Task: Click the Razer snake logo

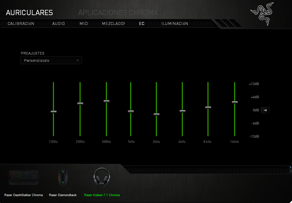Action: (262, 13)
